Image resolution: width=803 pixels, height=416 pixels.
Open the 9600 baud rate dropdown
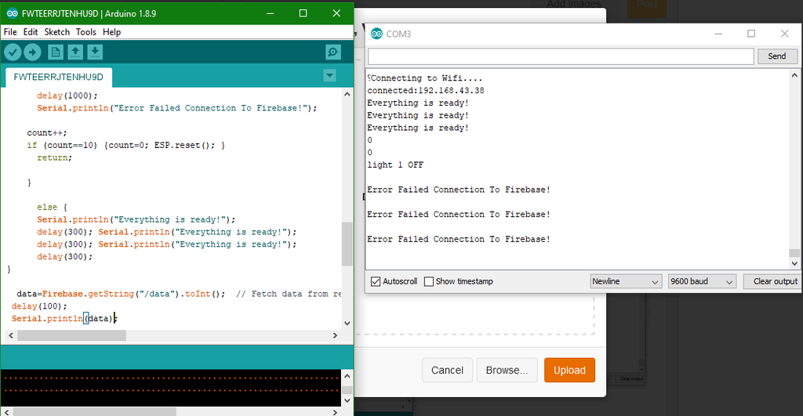tap(702, 281)
